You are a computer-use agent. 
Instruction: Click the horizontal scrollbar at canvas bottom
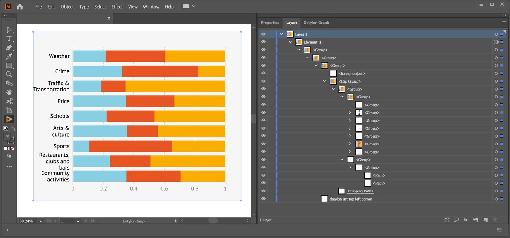click(x=213, y=221)
